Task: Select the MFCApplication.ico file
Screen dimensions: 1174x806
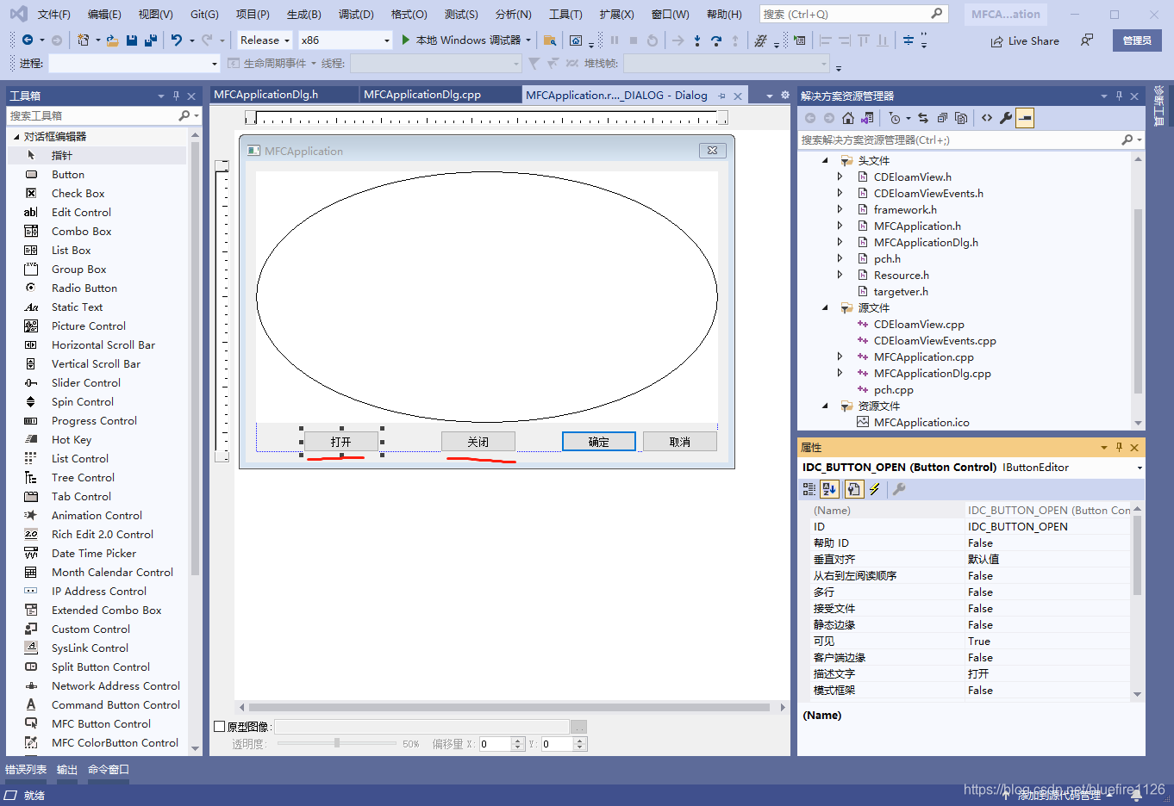Action: click(921, 423)
